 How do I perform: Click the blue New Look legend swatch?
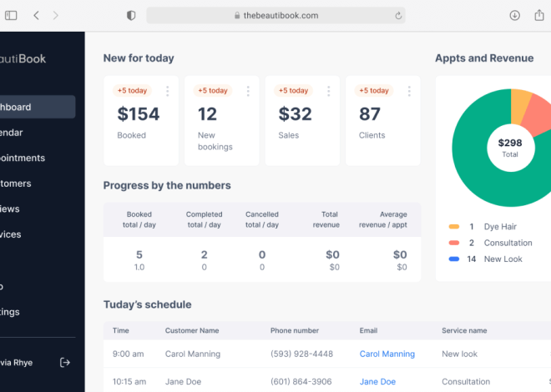[x=454, y=259]
